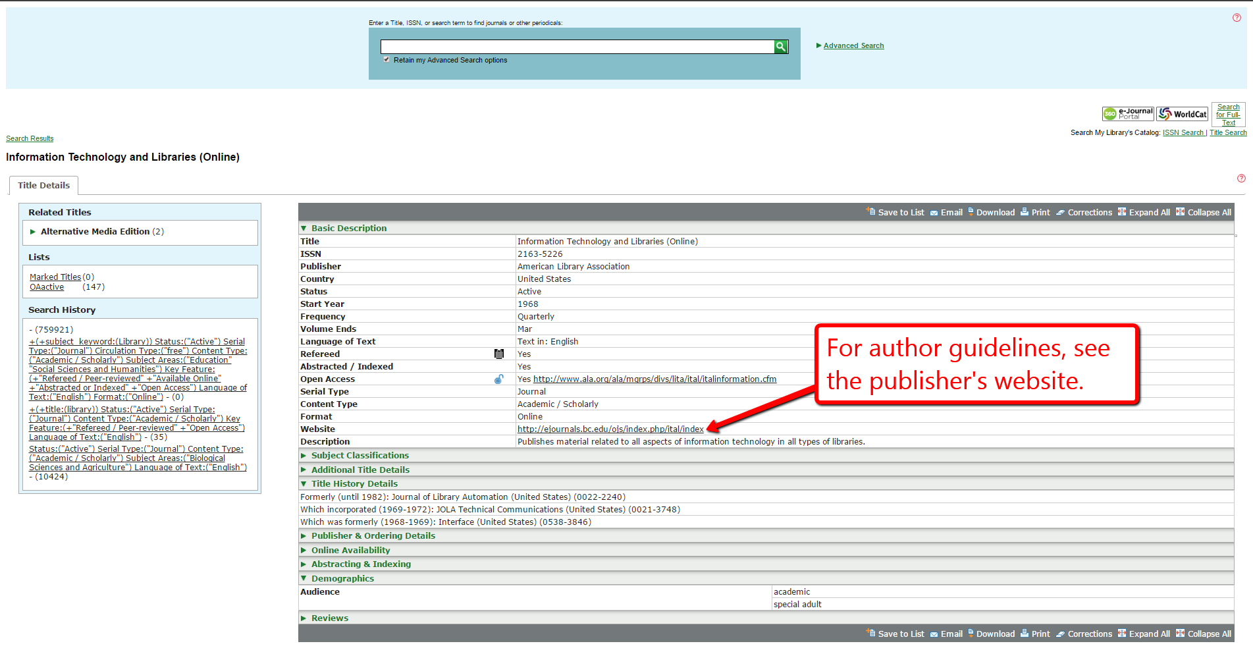This screenshot has height=652, width=1253.
Task: Click the publisher American Library Association
Action: 573,267
